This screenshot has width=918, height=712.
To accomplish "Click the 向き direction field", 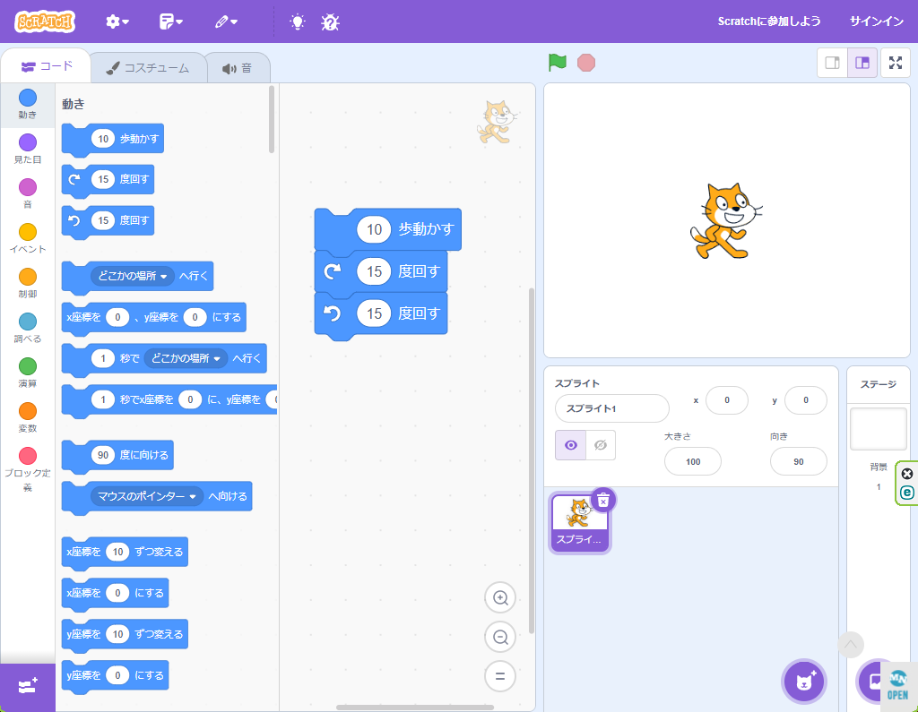I will pos(799,461).
